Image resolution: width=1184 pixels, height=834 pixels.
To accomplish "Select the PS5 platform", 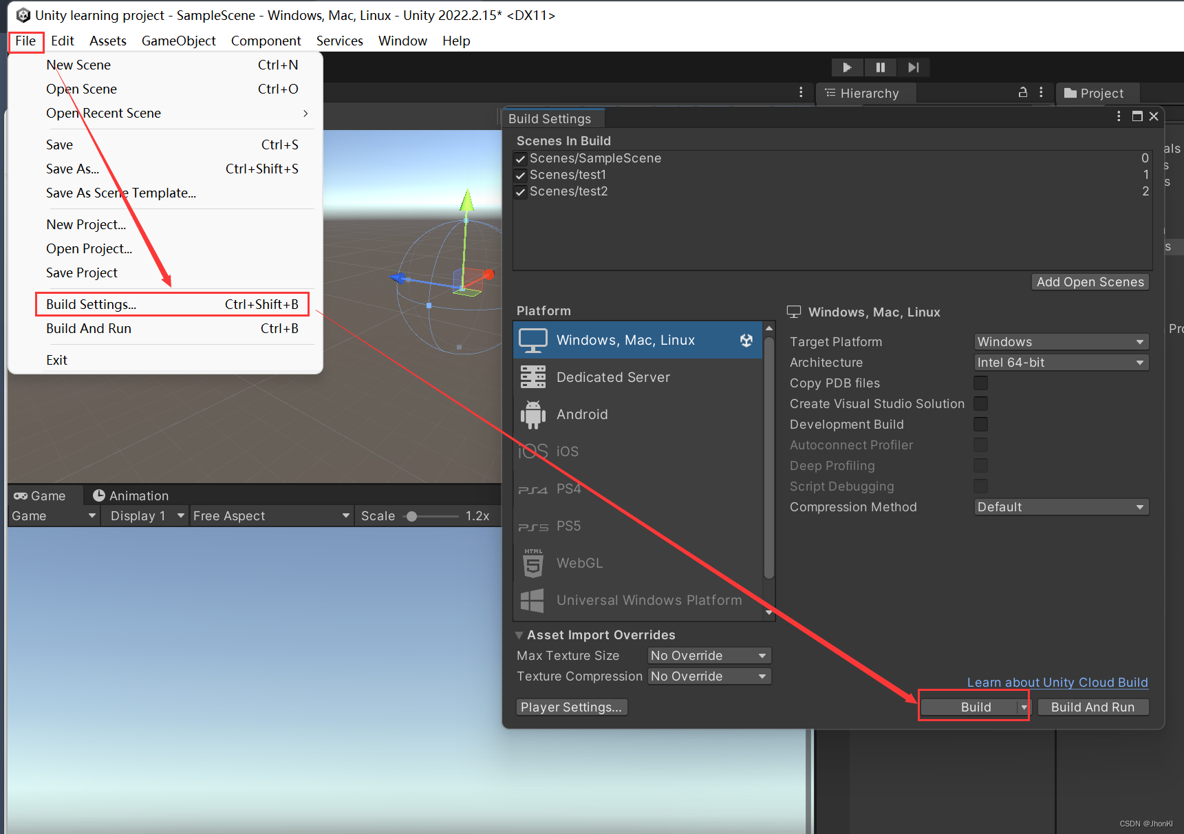I will tap(637, 526).
